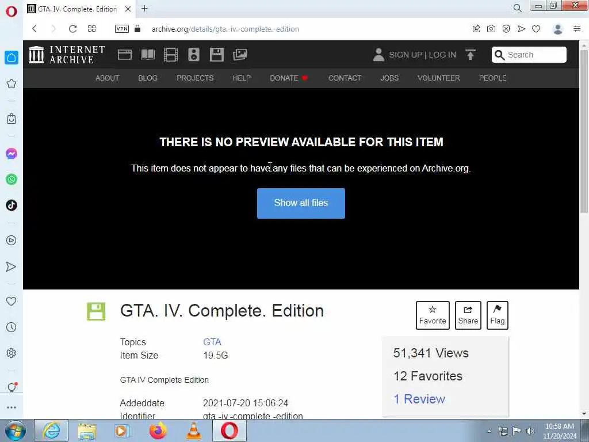This screenshot has width=589, height=442.
Task: Open bookmarks star in Opera sidebar
Action: click(x=12, y=83)
